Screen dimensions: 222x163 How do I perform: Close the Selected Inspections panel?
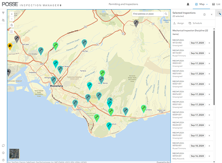(212, 14)
